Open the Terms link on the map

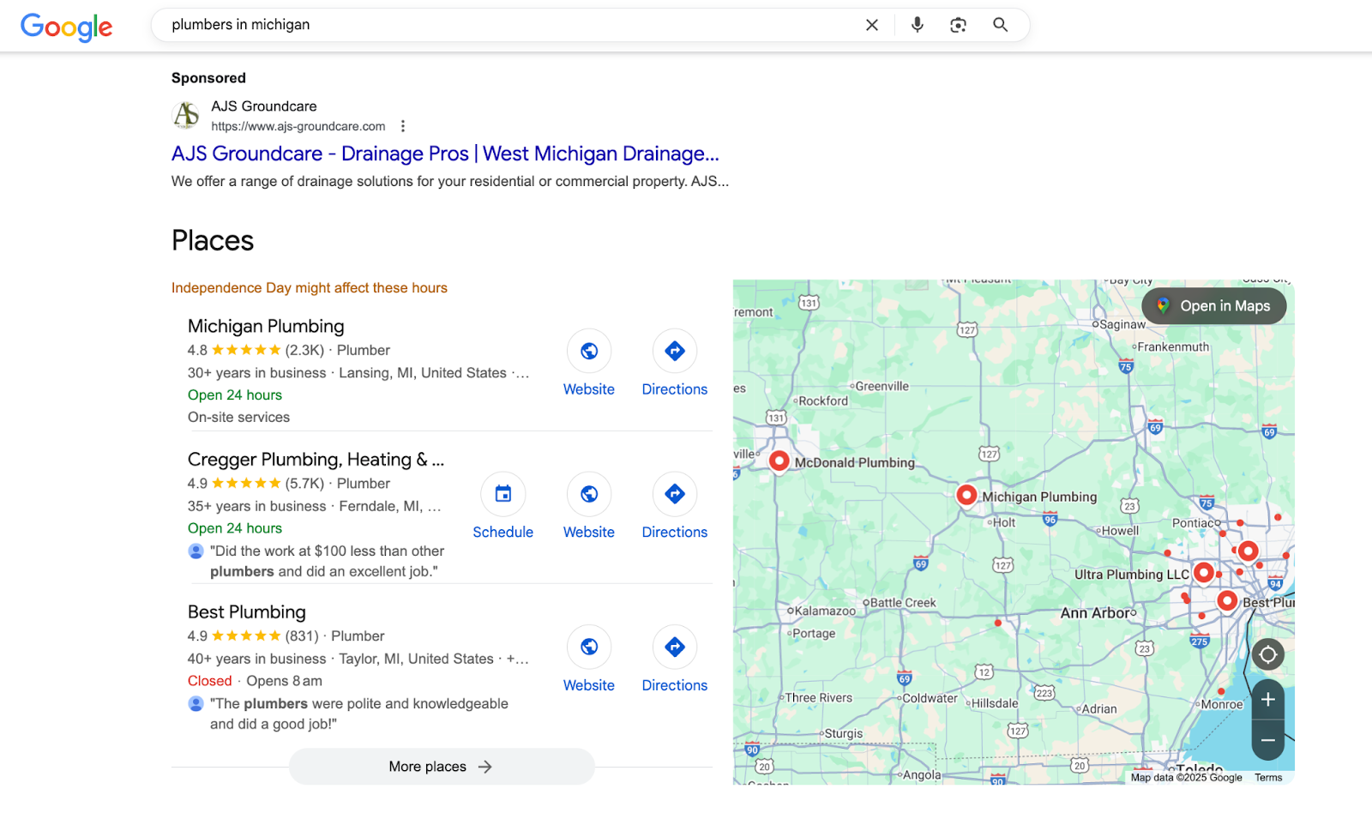tap(1268, 777)
